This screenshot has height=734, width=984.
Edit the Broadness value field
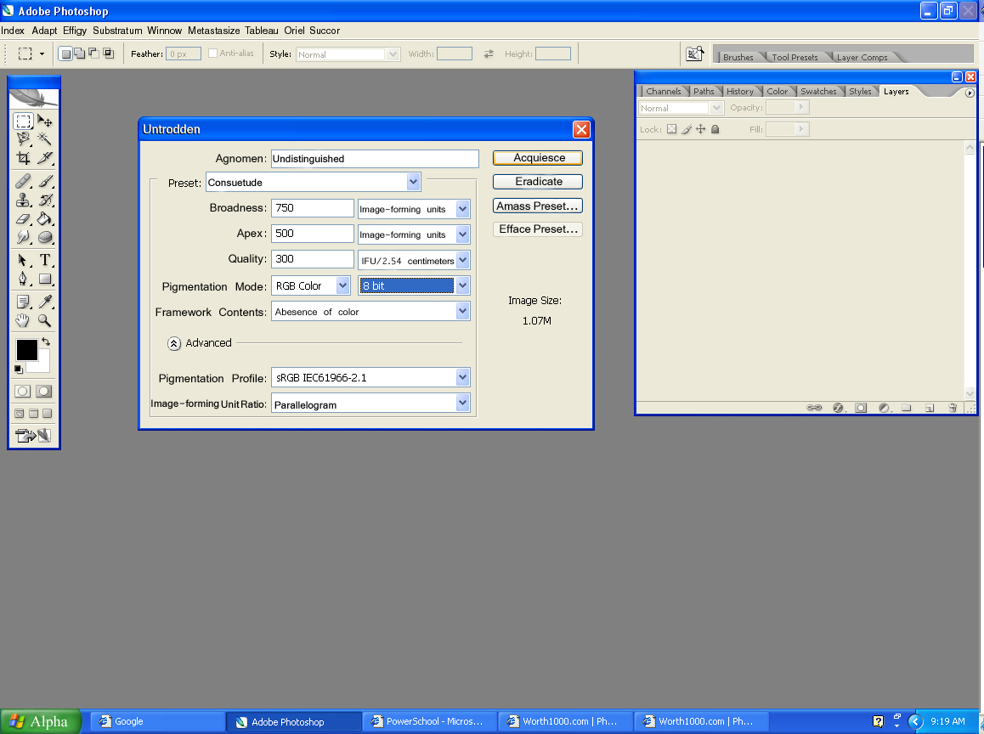point(313,208)
